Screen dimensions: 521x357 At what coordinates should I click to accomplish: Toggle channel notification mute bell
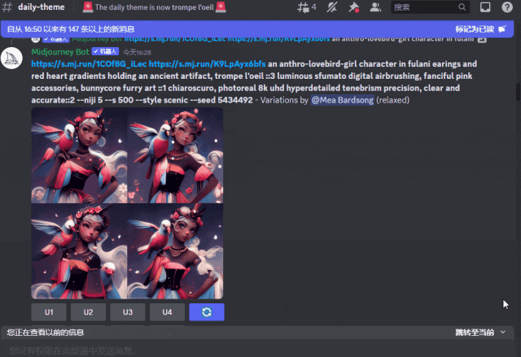[331, 7]
